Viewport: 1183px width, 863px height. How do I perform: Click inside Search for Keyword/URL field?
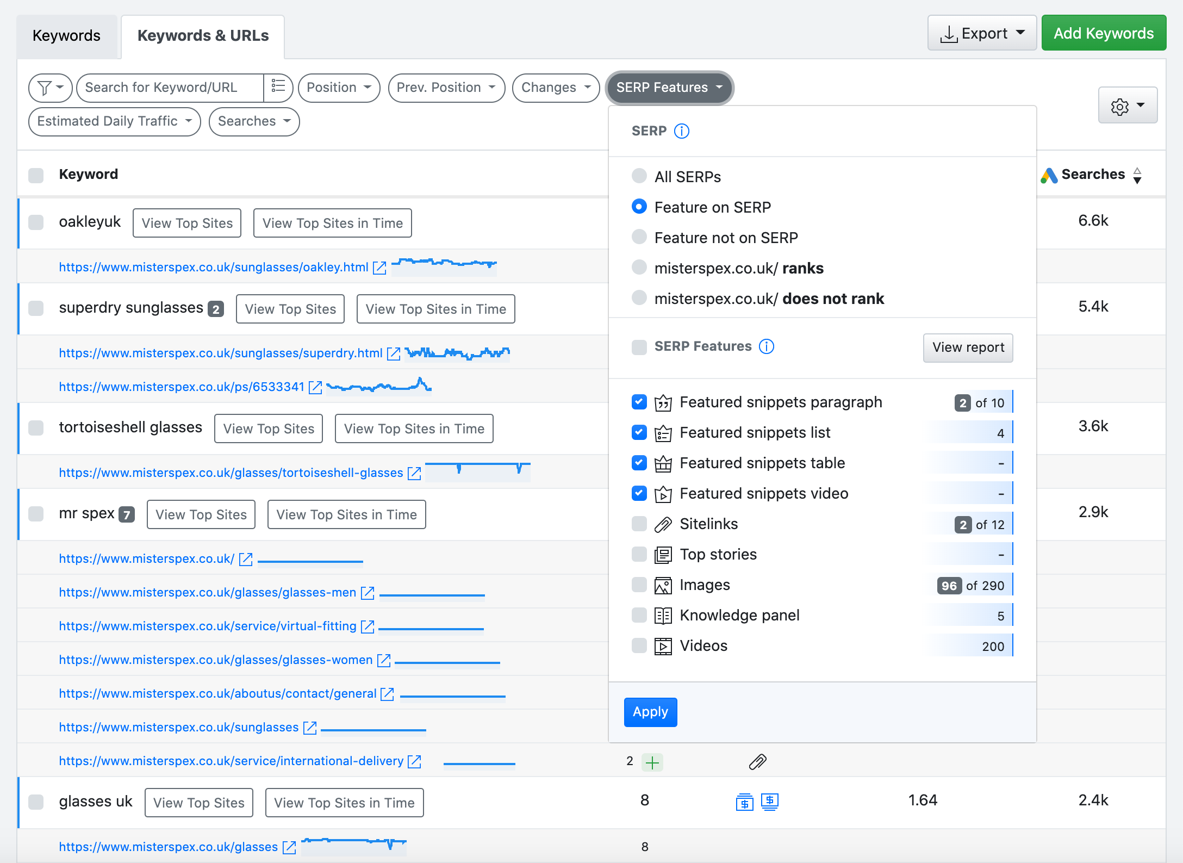pos(170,88)
